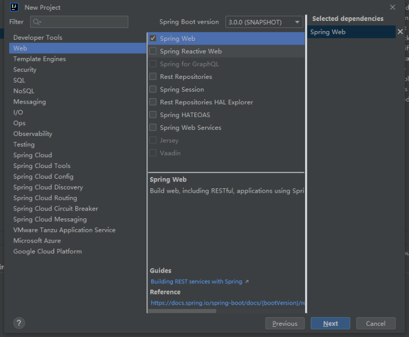Select the SQL category
Image resolution: width=409 pixels, height=337 pixels.
coord(77,80)
